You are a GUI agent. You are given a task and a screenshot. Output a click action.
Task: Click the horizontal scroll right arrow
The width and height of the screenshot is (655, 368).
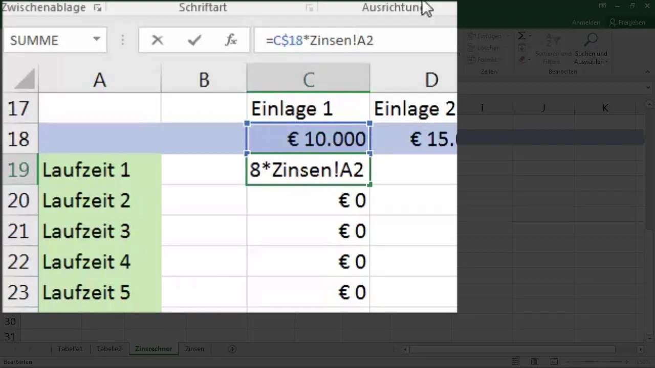pyautogui.click(x=640, y=349)
